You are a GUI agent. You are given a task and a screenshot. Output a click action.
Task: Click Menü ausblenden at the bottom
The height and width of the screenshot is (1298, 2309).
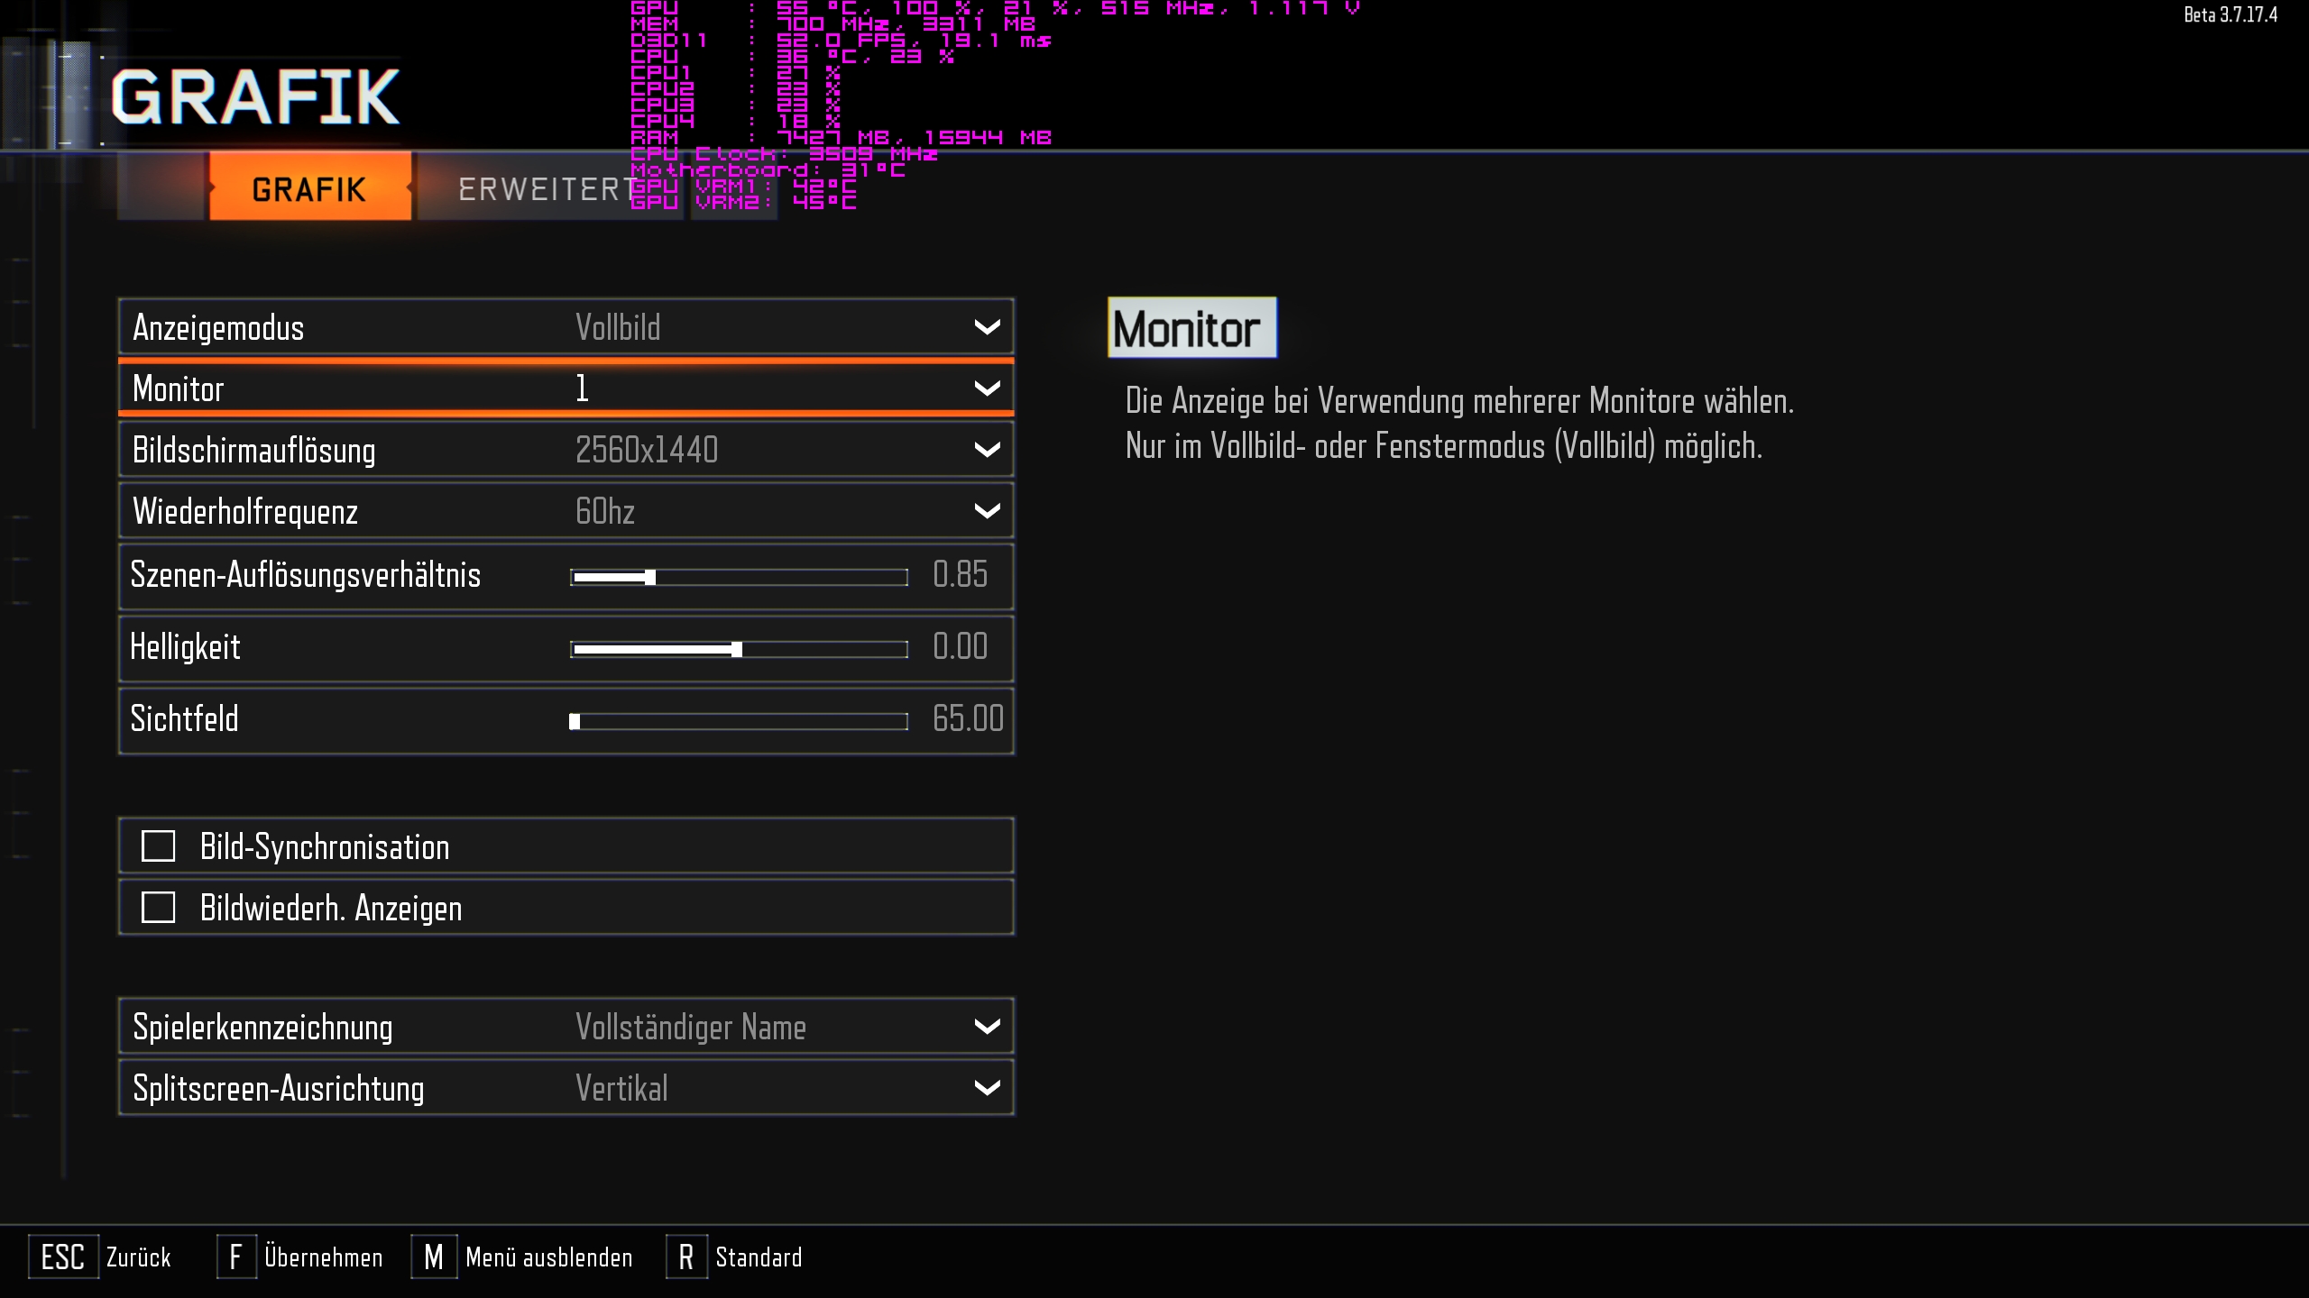coord(548,1257)
